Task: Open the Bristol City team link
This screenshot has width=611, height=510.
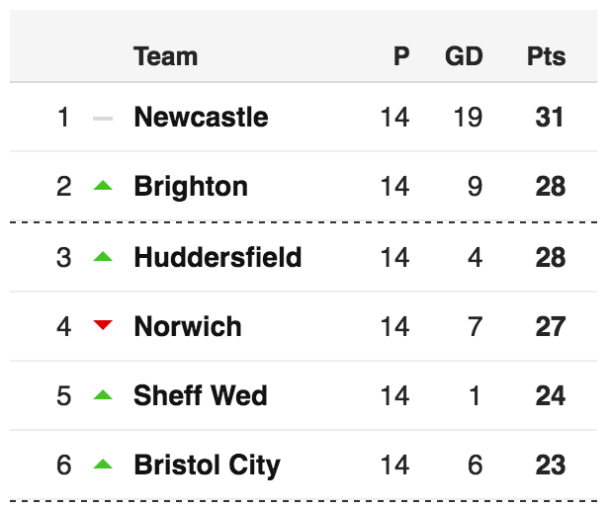Action: (x=208, y=466)
